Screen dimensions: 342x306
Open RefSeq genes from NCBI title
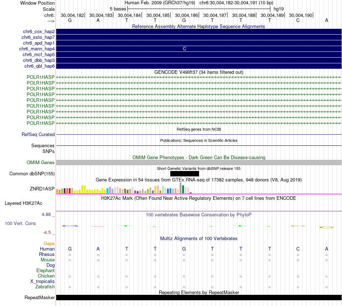199,129
